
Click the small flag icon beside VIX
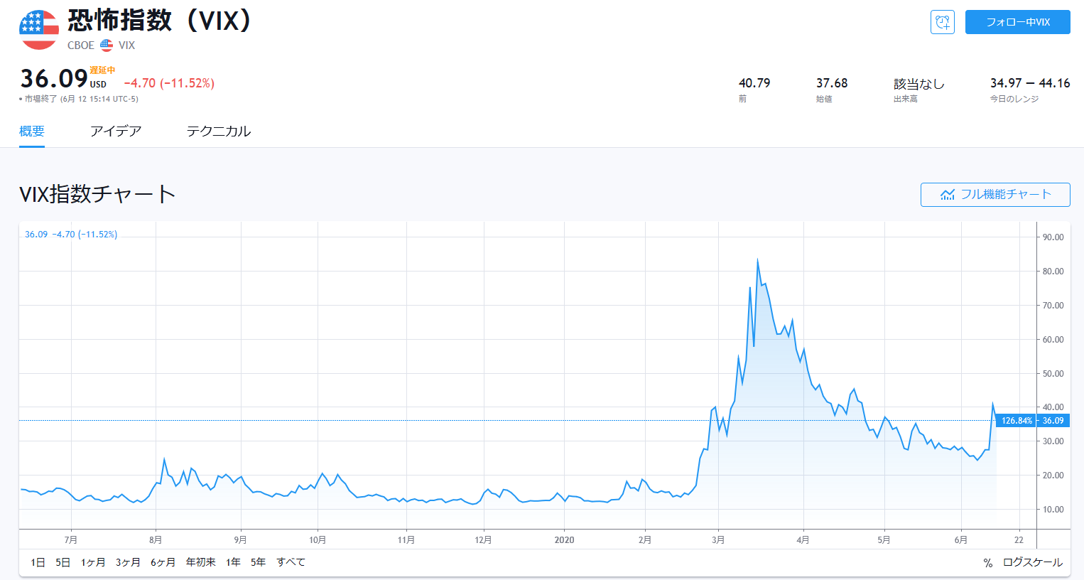(107, 45)
